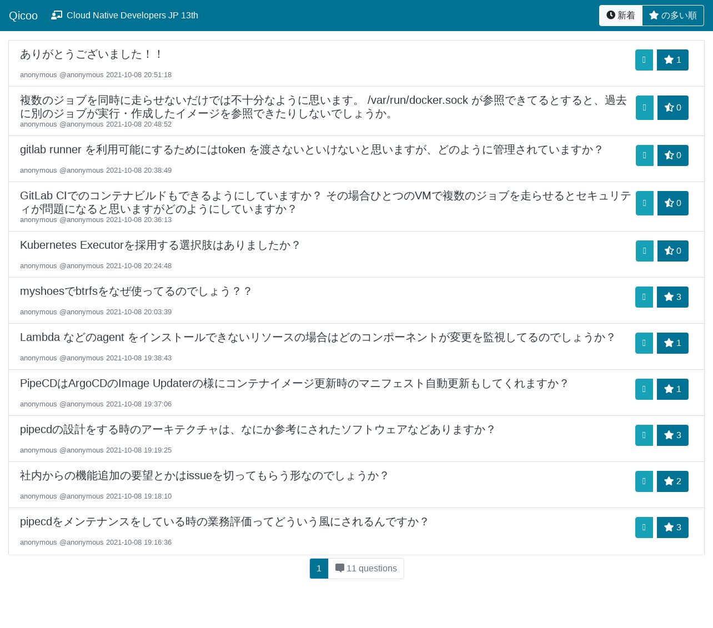This screenshot has height=628, width=713.
Task: Click teal icon button for gitlab runner question
Action: (x=645, y=155)
